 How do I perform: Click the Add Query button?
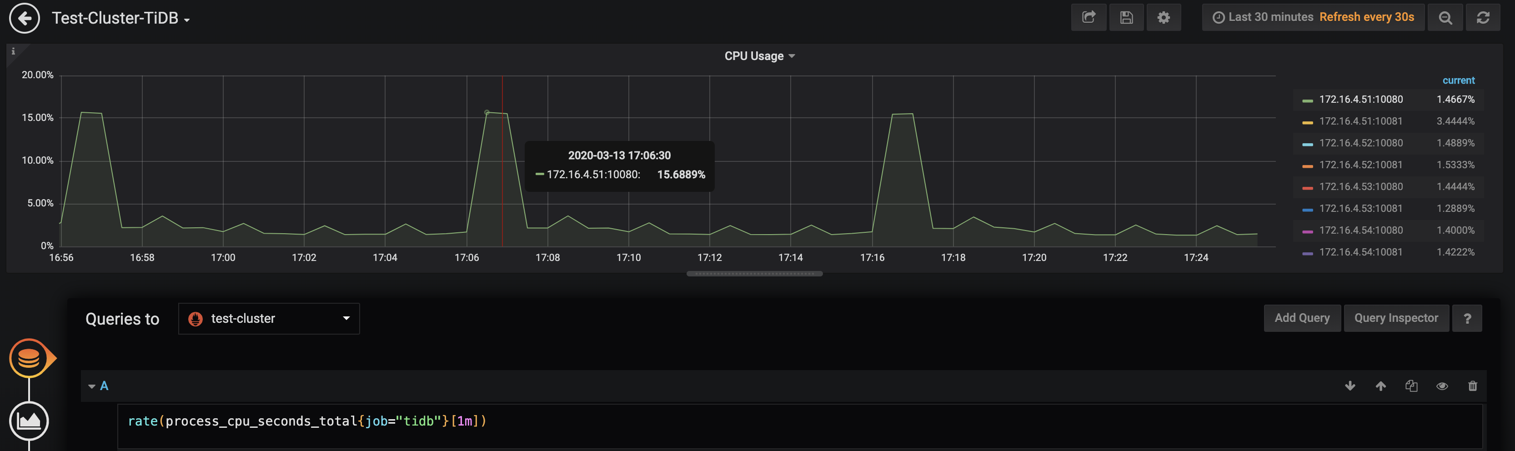[1301, 318]
